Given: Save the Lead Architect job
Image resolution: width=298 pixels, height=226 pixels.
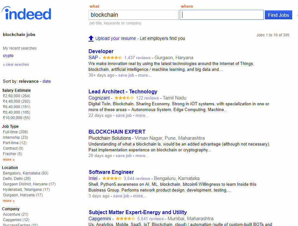Looking at the screenshot, I should pyautogui.click(x=124, y=116).
